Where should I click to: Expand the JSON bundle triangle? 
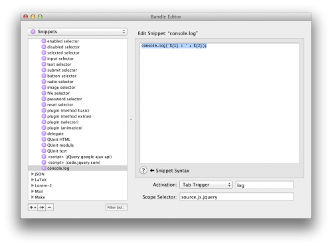click(33, 174)
